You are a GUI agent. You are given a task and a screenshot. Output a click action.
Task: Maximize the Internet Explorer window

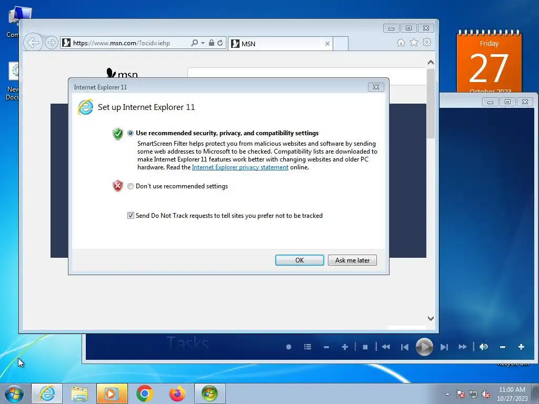tap(408, 28)
